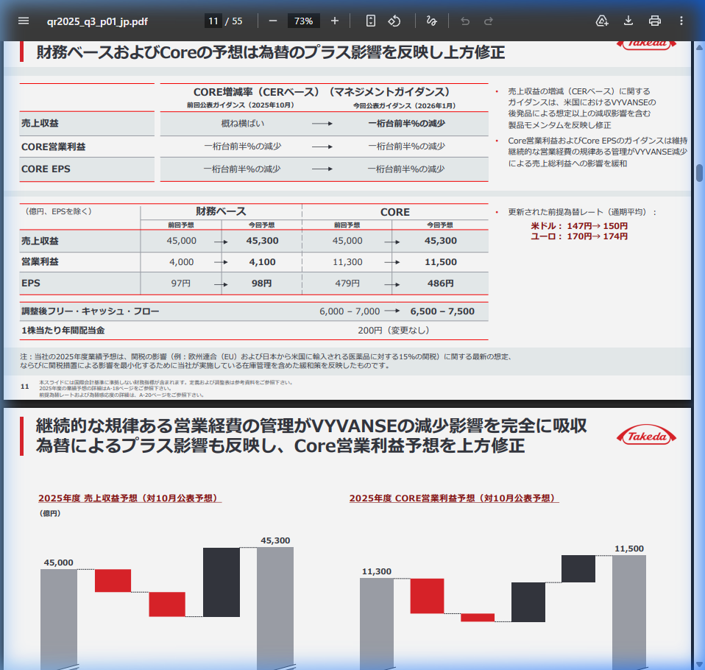Print the document
Image resolution: width=705 pixels, height=670 pixels.
[655, 21]
